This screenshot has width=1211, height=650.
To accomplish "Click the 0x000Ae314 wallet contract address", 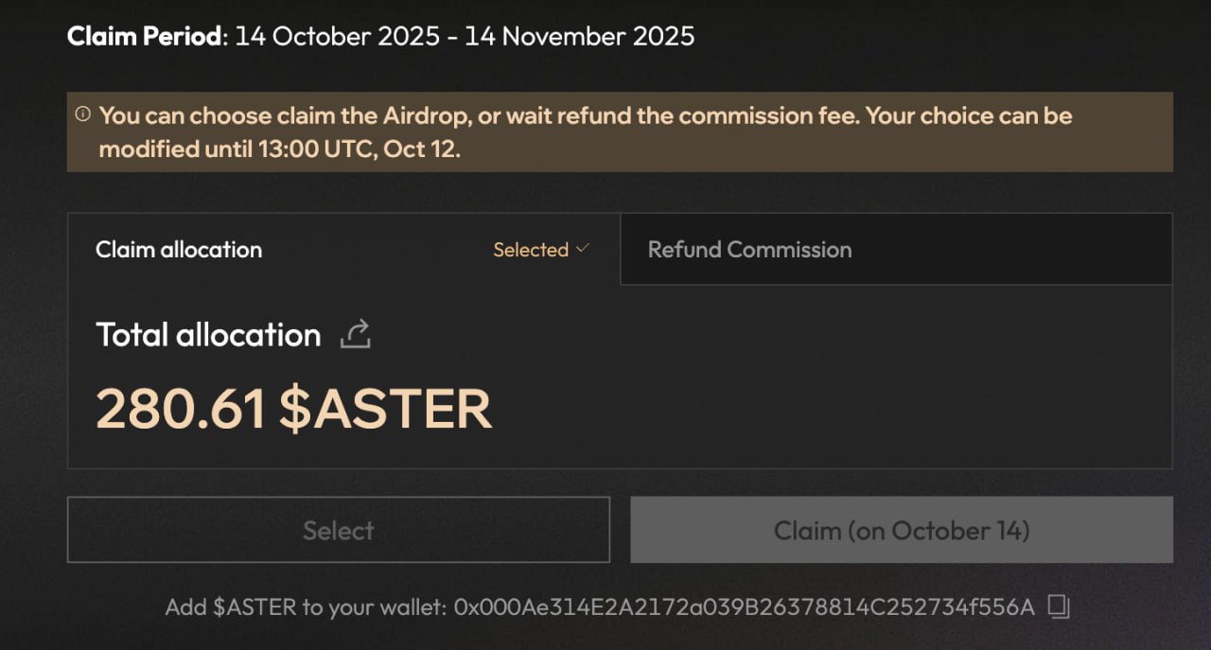I will 745,607.
